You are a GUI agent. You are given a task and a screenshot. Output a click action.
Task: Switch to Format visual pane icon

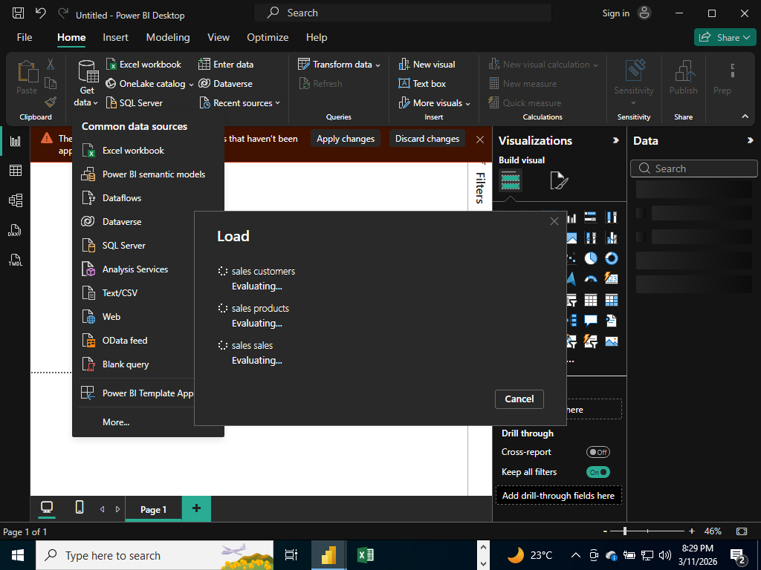click(559, 181)
